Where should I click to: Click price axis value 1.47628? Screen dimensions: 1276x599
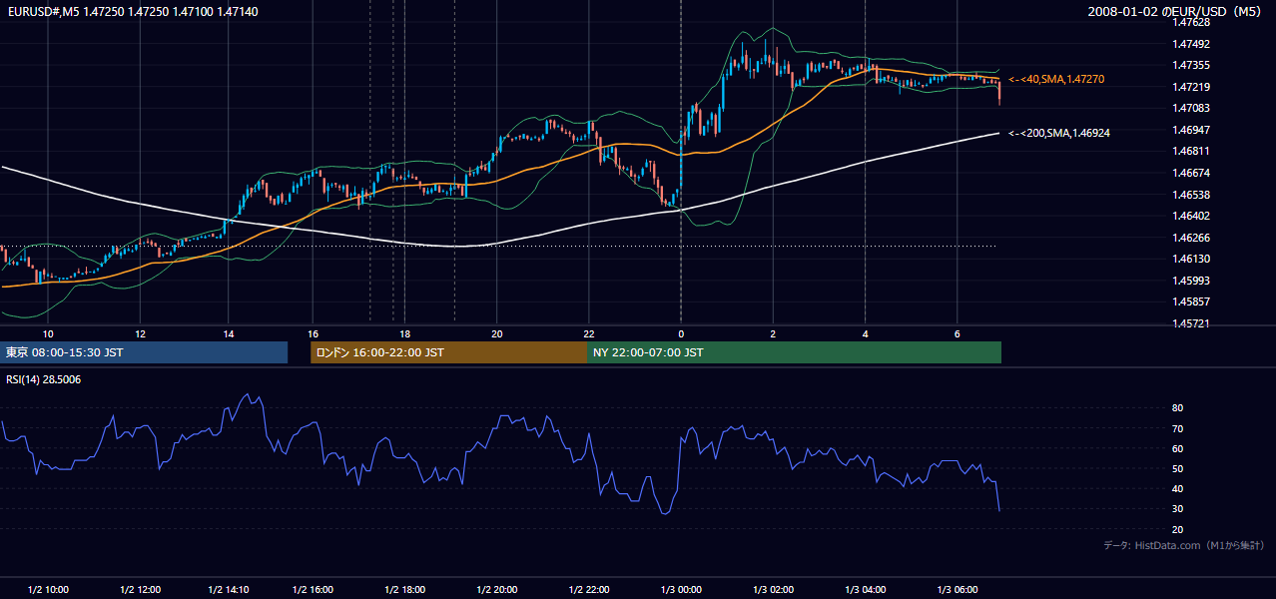pos(1190,22)
